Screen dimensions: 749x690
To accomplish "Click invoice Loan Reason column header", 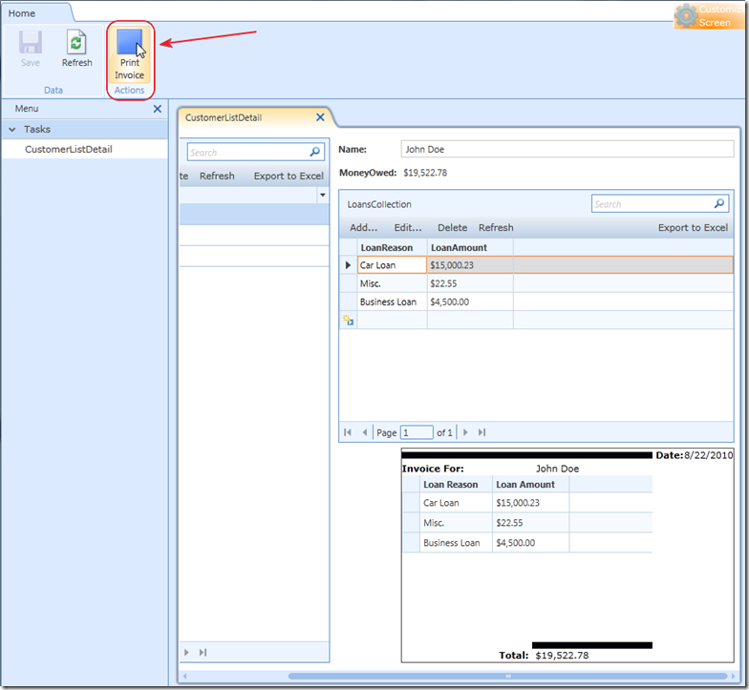I will 456,484.
